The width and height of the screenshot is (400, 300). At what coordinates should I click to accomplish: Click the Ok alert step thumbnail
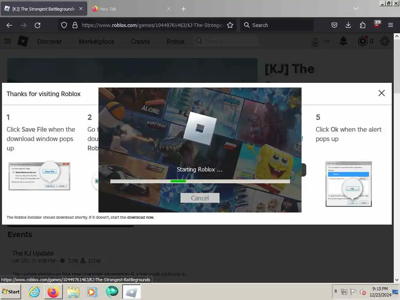coord(348,184)
